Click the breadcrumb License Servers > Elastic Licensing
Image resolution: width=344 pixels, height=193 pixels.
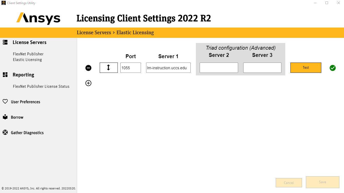[115, 33]
